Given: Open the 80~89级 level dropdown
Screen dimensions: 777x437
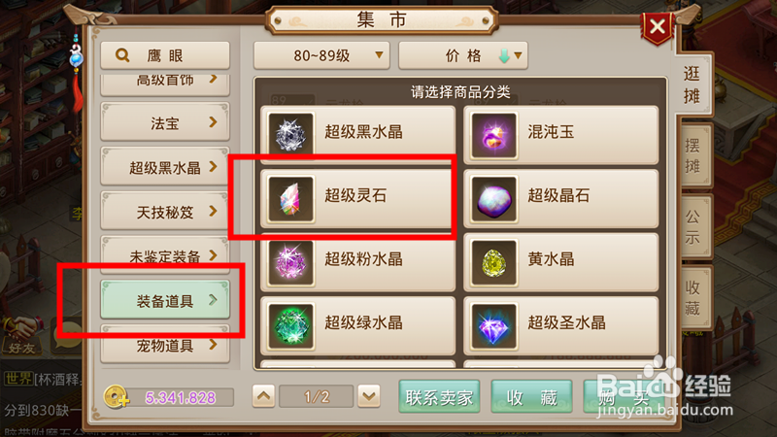Looking at the screenshot, I should click(321, 55).
